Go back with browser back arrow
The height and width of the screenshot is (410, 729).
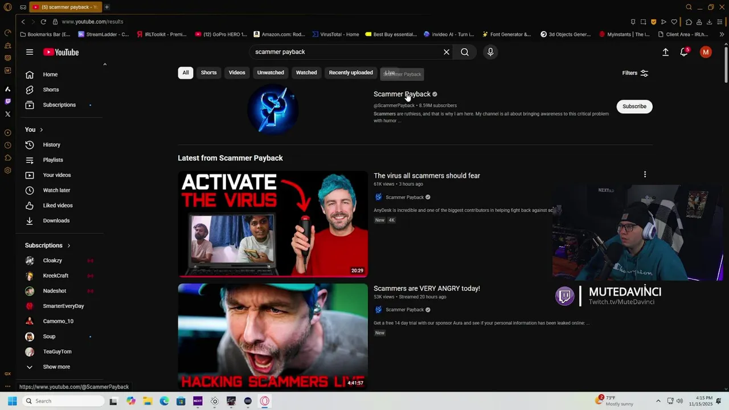(x=23, y=22)
